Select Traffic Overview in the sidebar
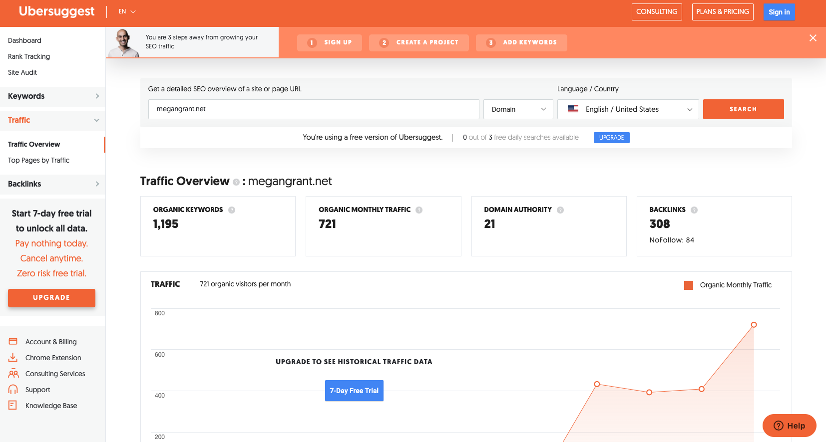Screen dimensions: 826x442 coord(34,144)
